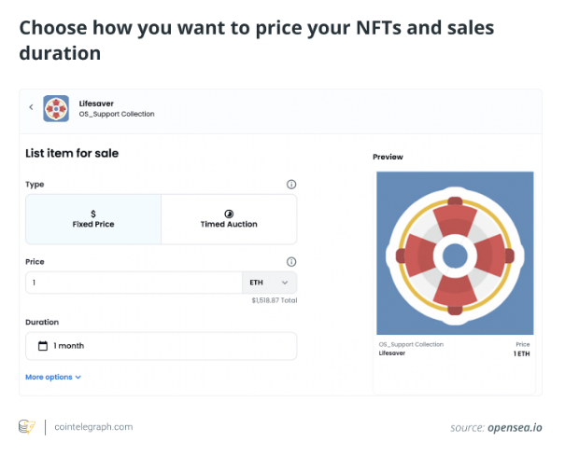Click the Lifesaver collection avatar icon
Screen dimensions: 565x456
point(55,108)
